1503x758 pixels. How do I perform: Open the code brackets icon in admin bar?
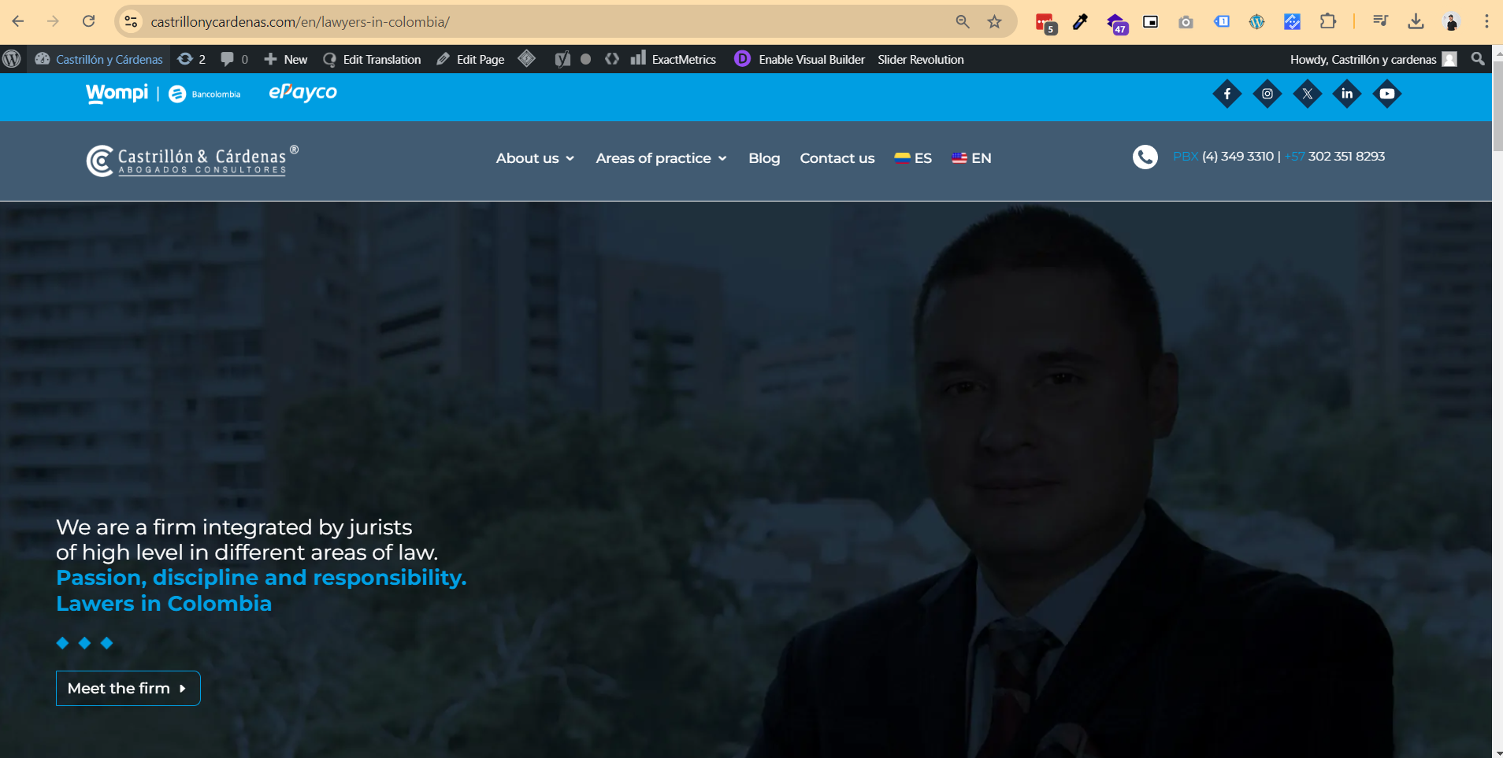pyautogui.click(x=612, y=59)
